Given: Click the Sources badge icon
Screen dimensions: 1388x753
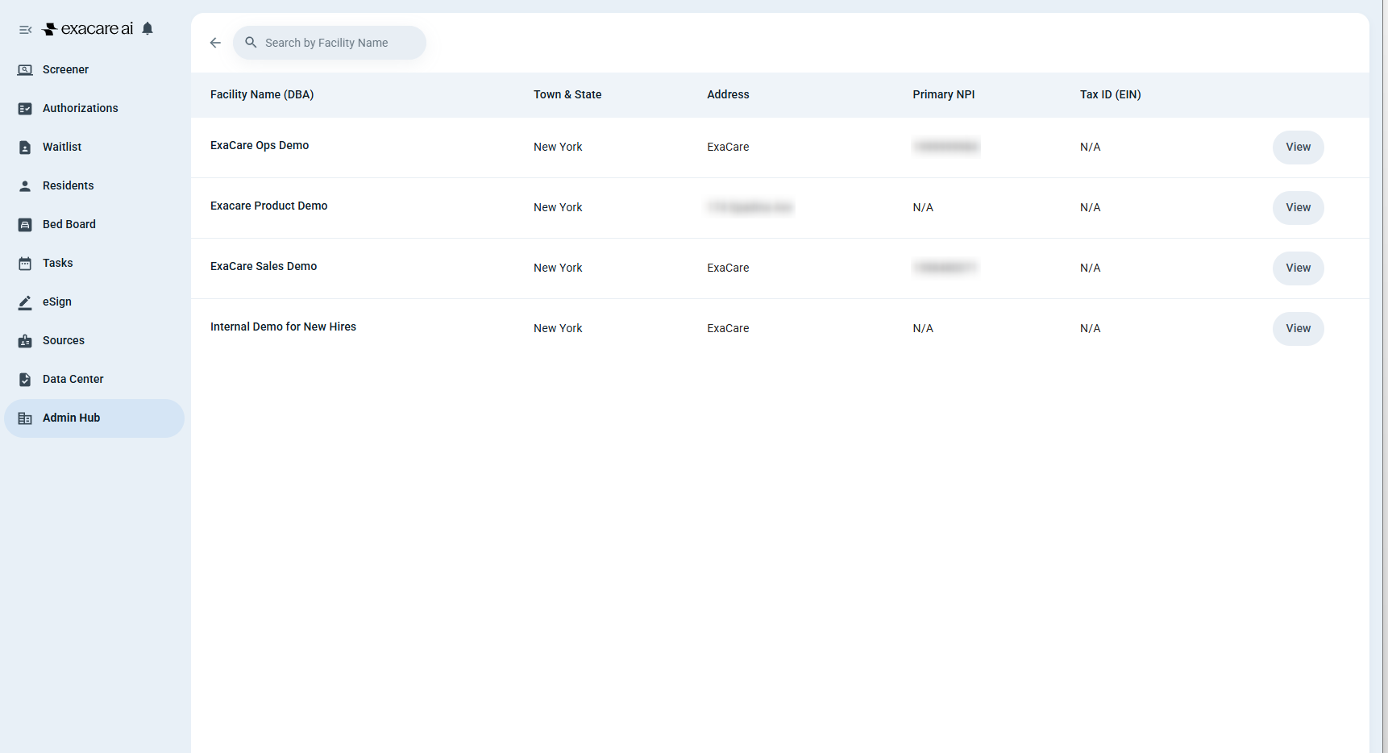Looking at the screenshot, I should 25,341.
